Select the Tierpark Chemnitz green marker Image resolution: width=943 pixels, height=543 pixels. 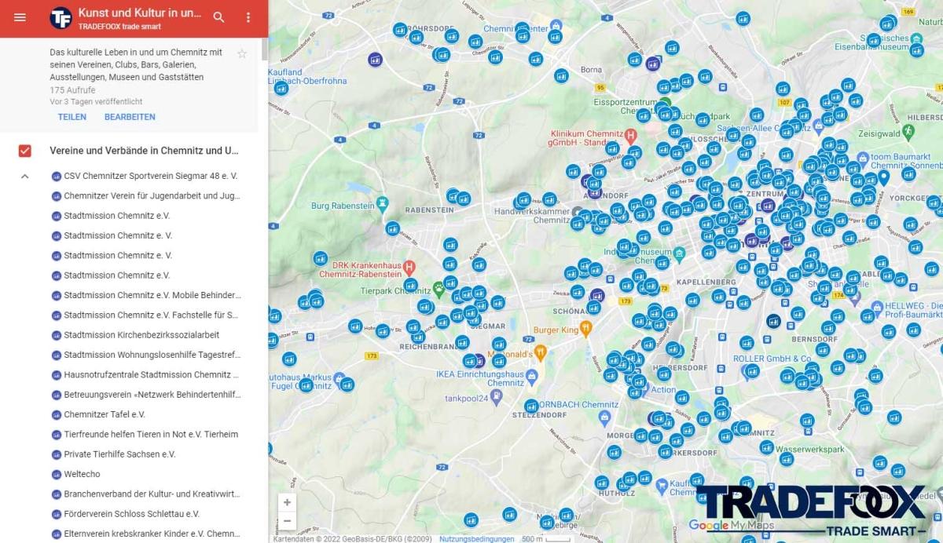click(x=438, y=290)
